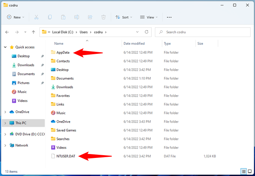Click the Delete trash icon
The width and height of the screenshot is (255, 176).
(103, 17)
